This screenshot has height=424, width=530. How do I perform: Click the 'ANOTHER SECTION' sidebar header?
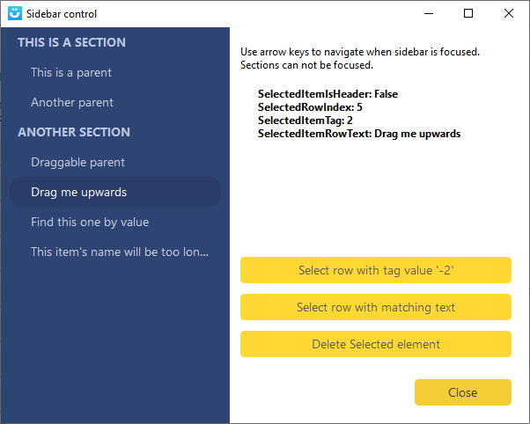pos(74,132)
